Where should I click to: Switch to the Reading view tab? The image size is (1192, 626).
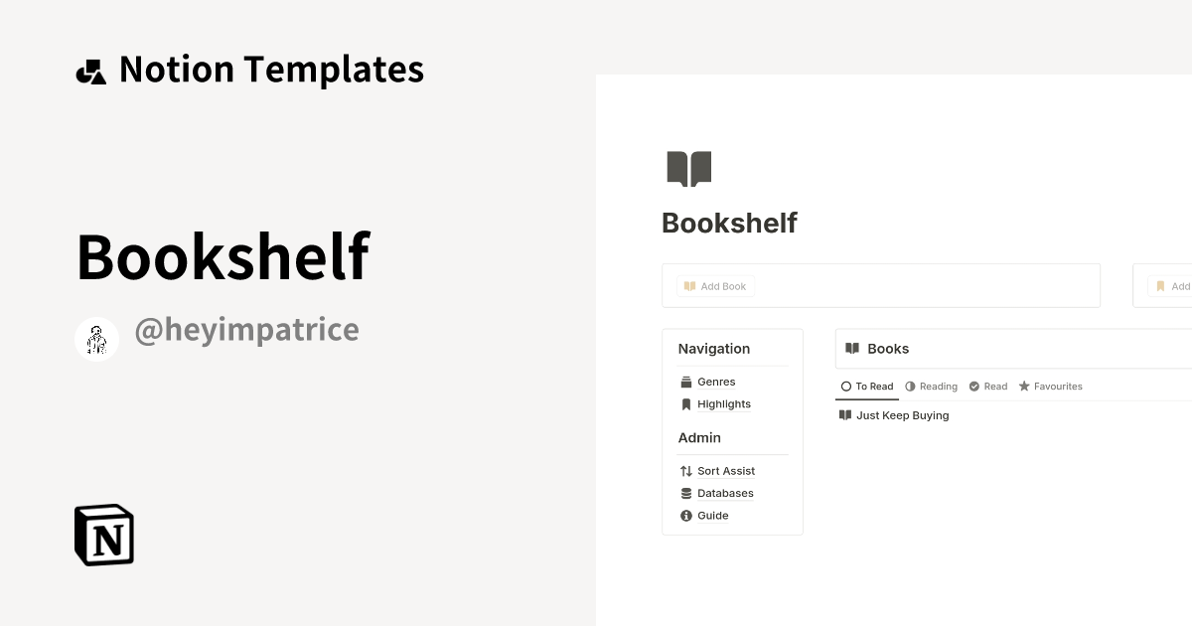click(936, 386)
